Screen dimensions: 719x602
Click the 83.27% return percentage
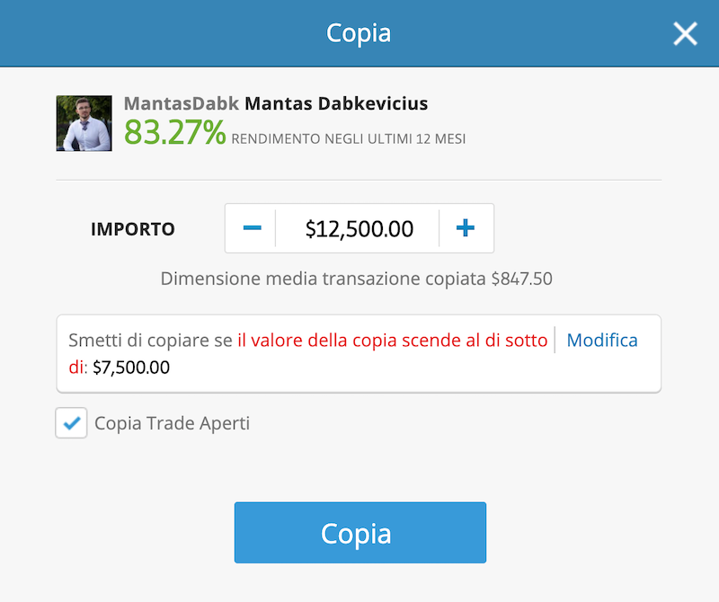(174, 132)
